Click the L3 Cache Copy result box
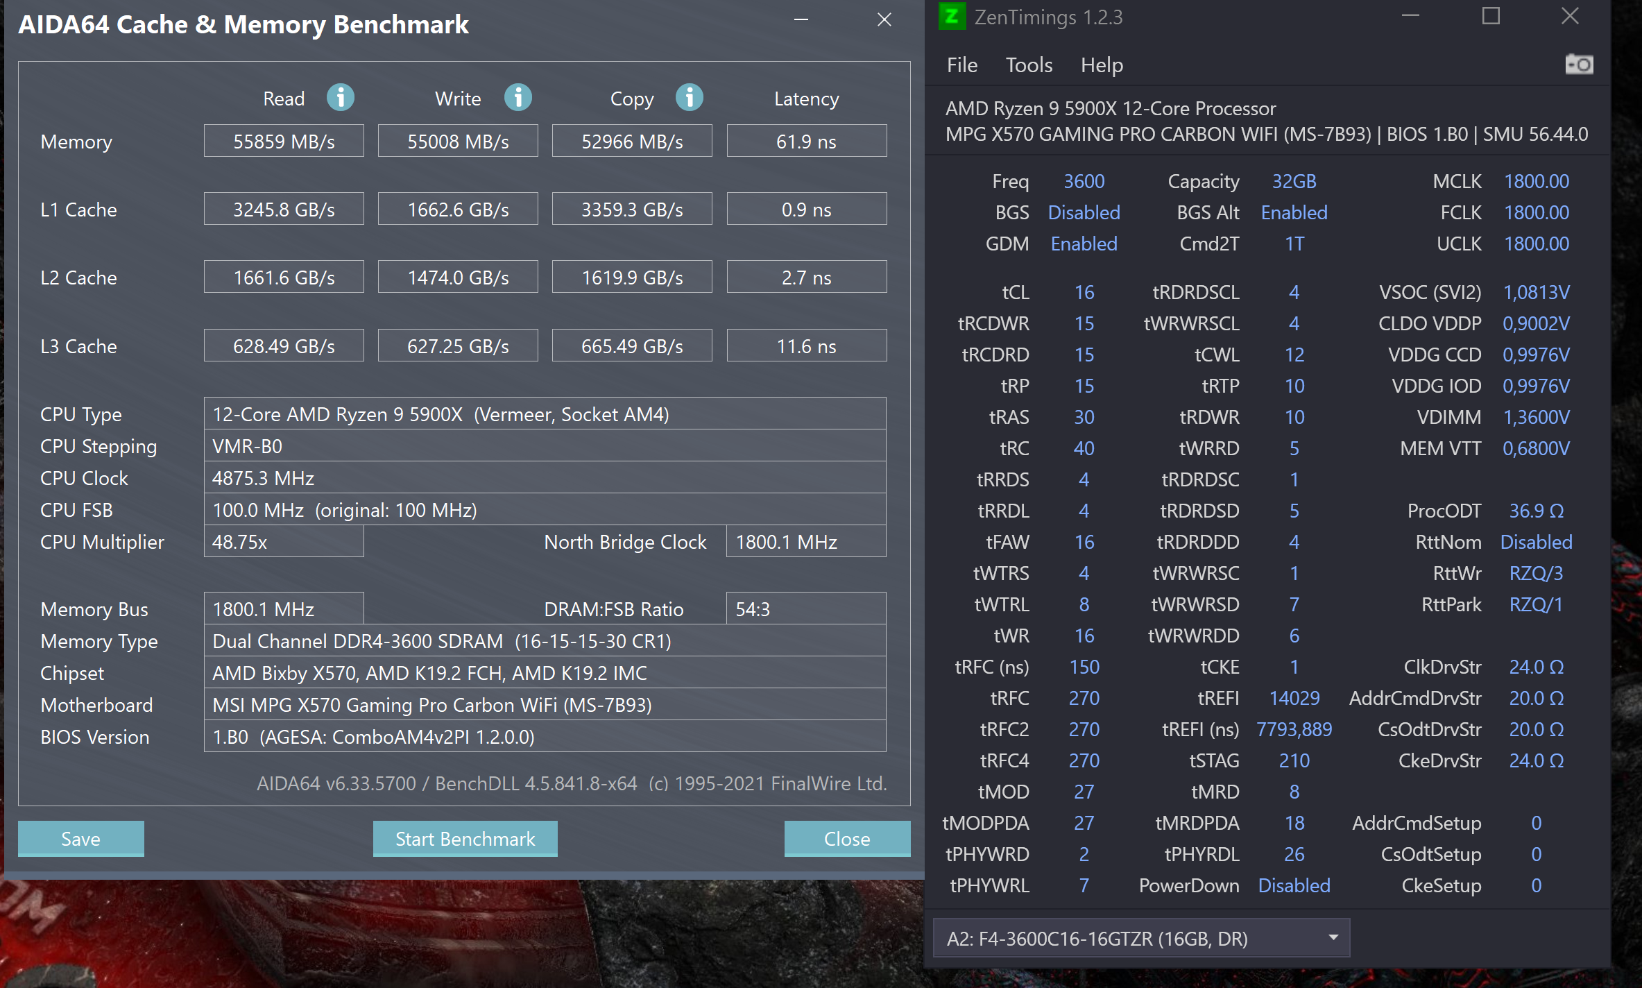Screen dimensions: 1642x988 tap(631, 346)
